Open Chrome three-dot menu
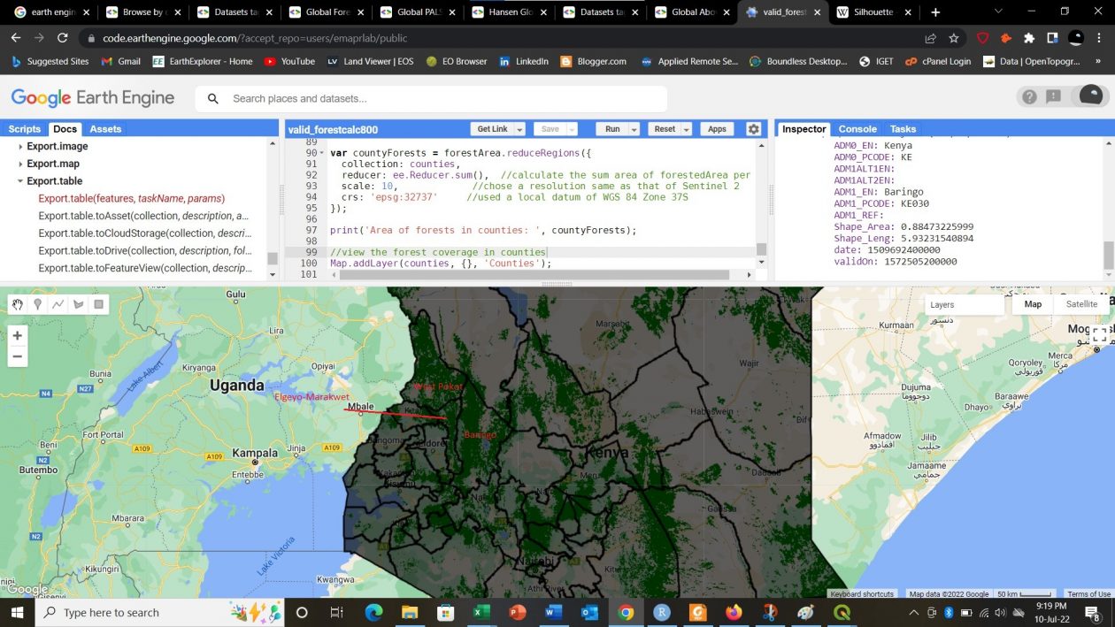The image size is (1115, 627). point(1100,38)
